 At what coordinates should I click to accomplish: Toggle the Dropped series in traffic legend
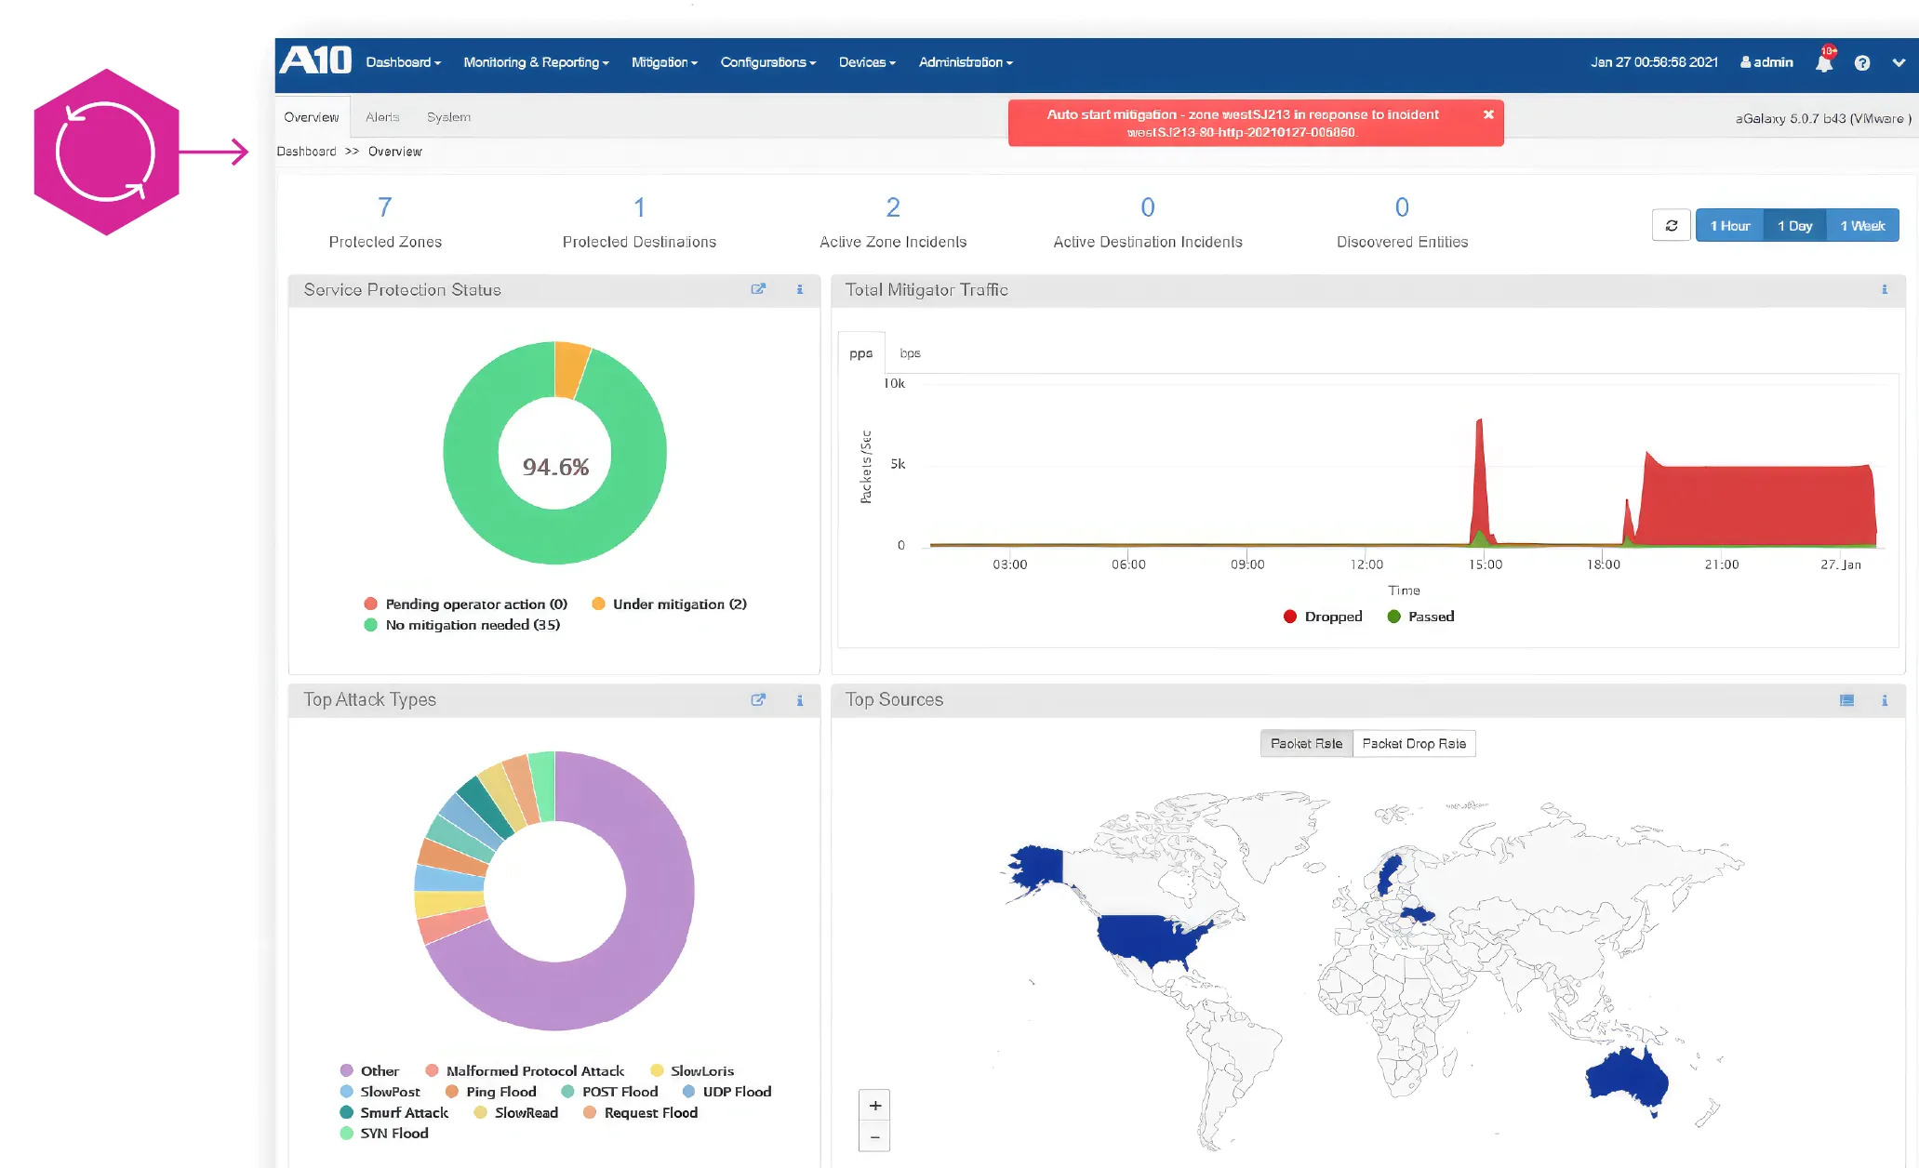[x=1322, y=616]
